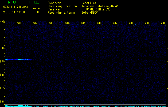Click the 1735 time marker
The height and width of the screenshot is (107, 168).
coord(82,23)
